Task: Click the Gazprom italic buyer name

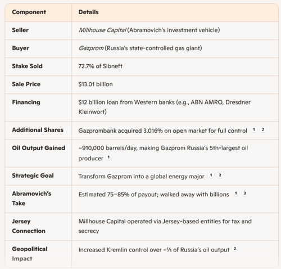Action: pos(91,48)
